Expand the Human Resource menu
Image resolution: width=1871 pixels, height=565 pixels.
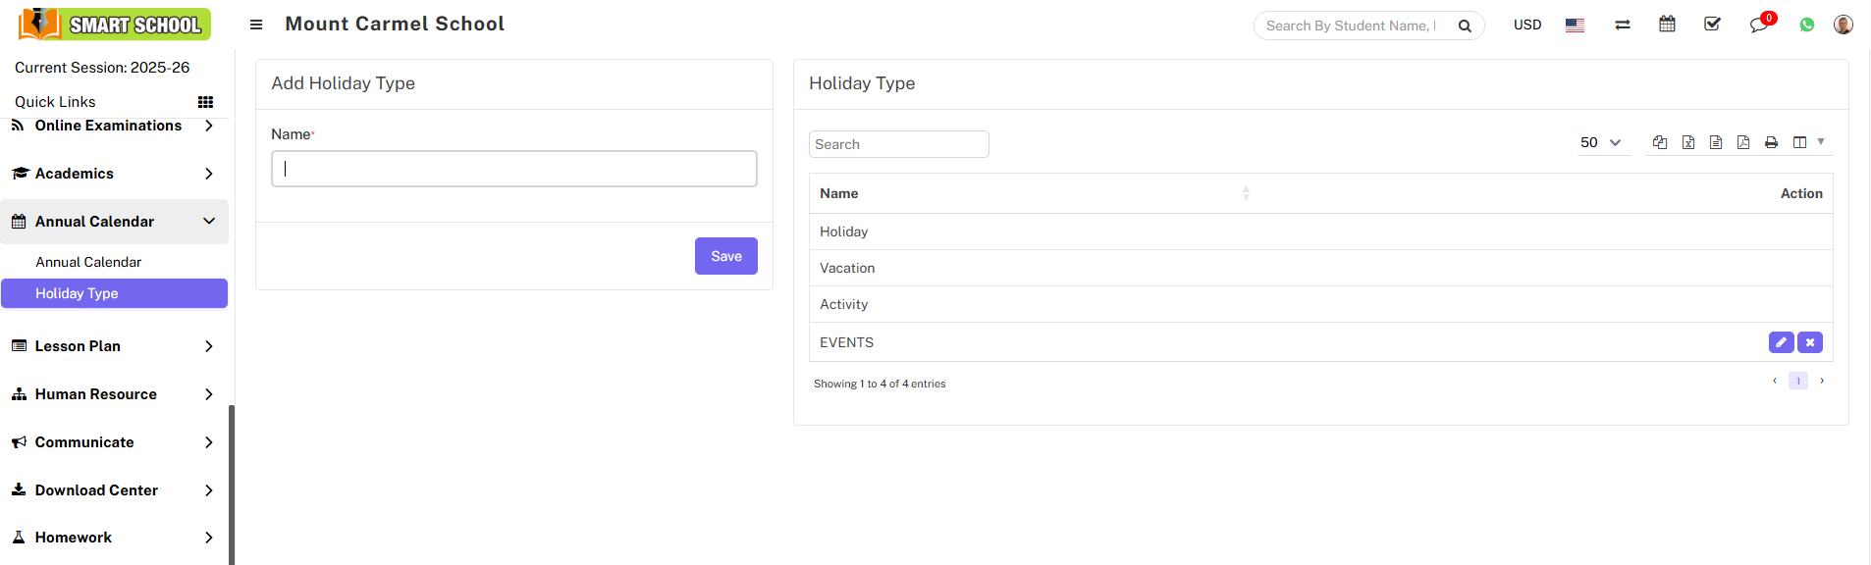(x=114, y=394)
